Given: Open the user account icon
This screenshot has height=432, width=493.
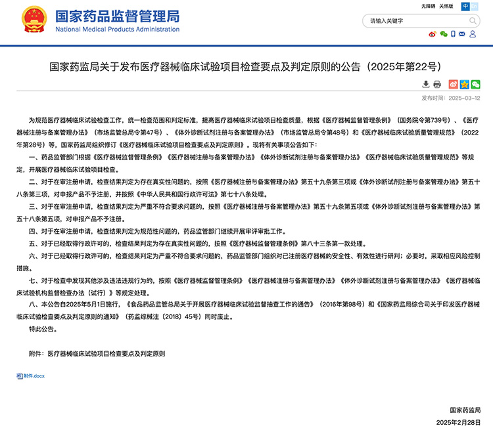Looking at the screenshot, I should (x=473, y=34).
